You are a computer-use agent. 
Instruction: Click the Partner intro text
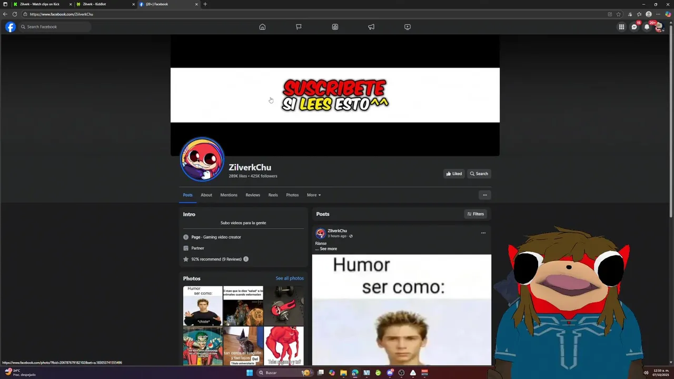click(x=197, y=248)
